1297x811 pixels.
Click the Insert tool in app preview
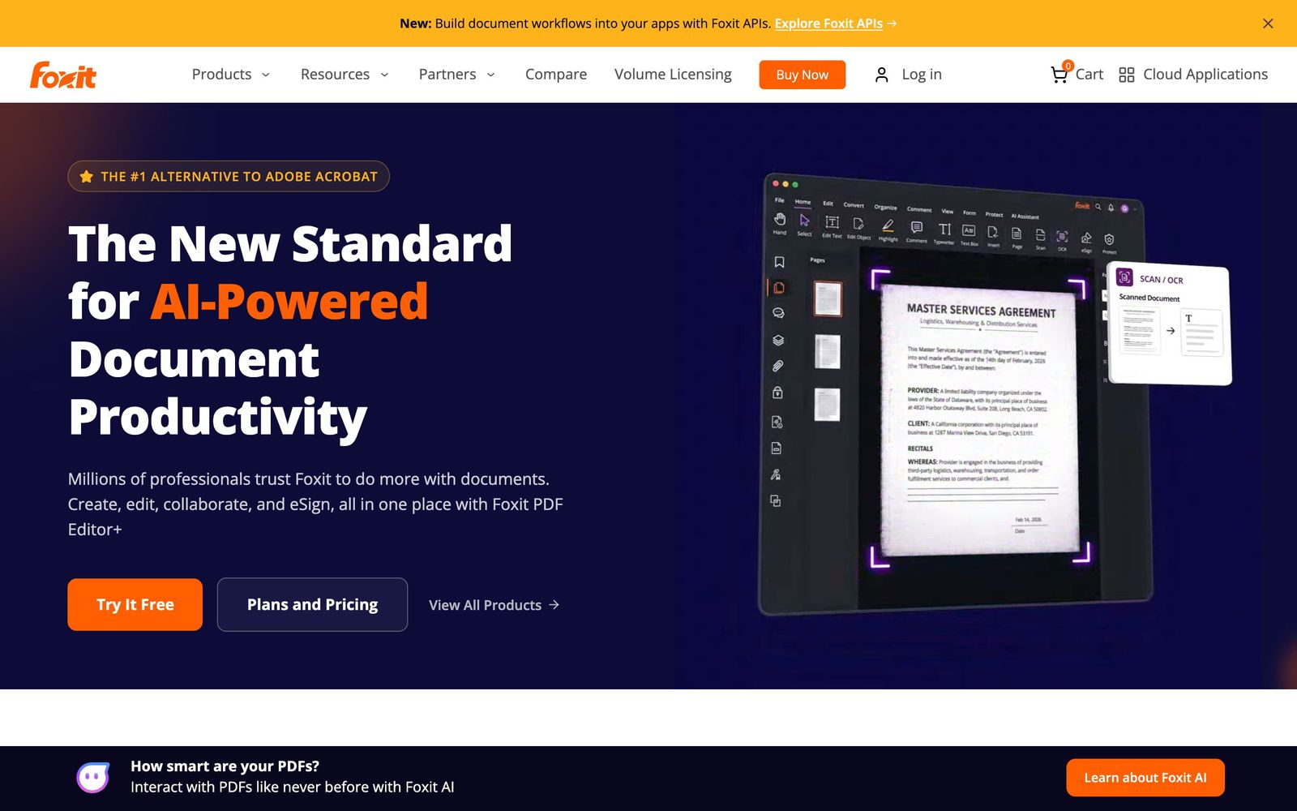[x=993, y=238]
